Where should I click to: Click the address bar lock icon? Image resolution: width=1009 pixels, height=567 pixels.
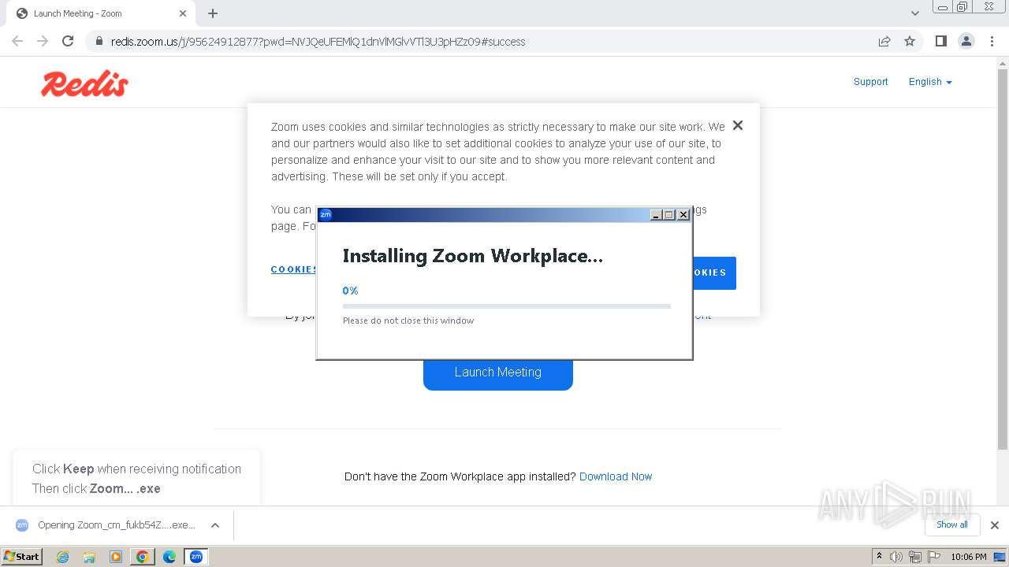99,41
